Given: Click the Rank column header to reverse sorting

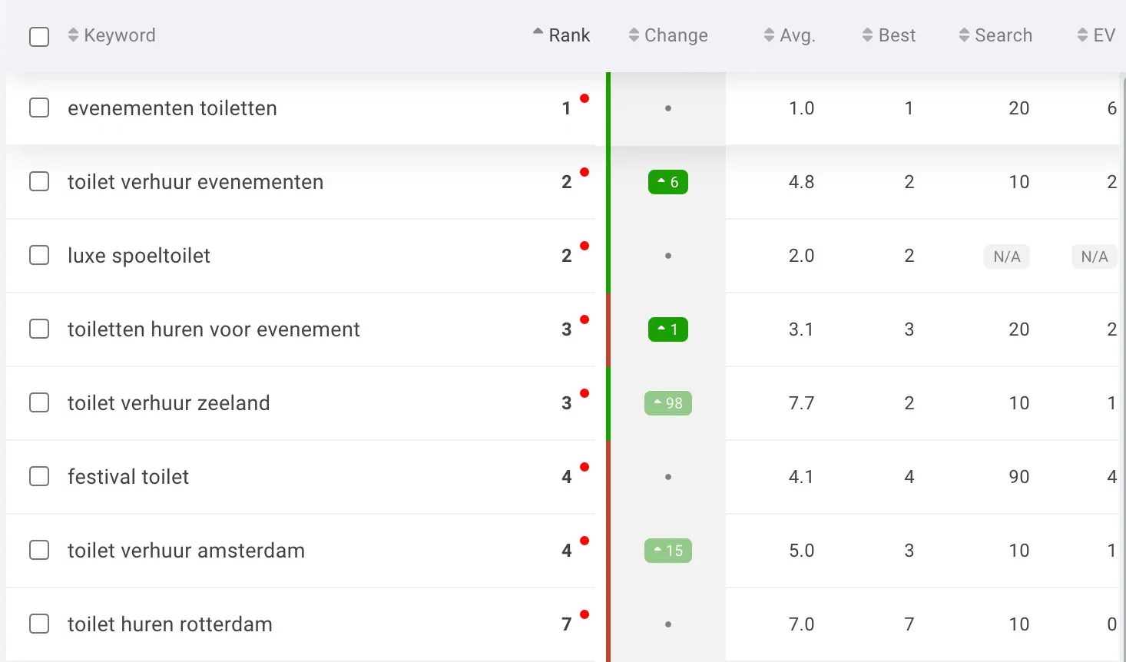Looking at the screenshot, I should pos(568,35).
